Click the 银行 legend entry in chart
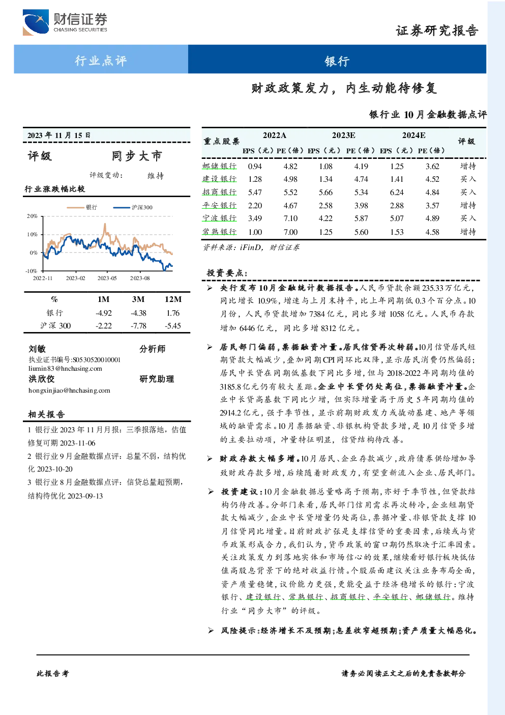This screenshot has height=715, width=505. tap(82, 207)
